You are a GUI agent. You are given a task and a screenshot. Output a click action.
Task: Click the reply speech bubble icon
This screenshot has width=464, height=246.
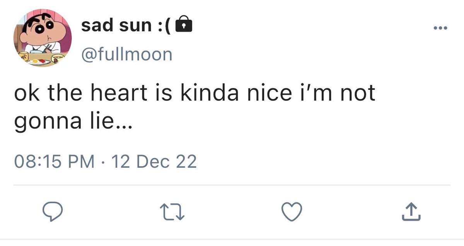[52, 212]
